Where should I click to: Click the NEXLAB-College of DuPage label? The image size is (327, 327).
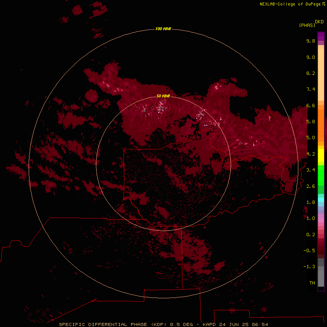coord(290,4)
